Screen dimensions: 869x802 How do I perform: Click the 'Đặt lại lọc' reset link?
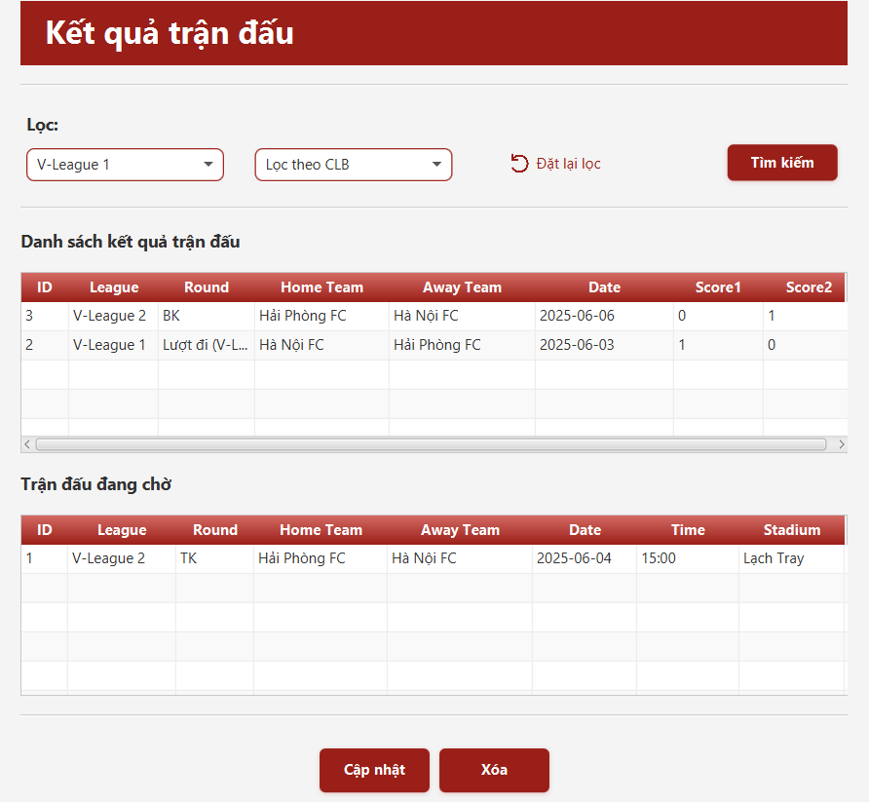[x=568, y=164]
